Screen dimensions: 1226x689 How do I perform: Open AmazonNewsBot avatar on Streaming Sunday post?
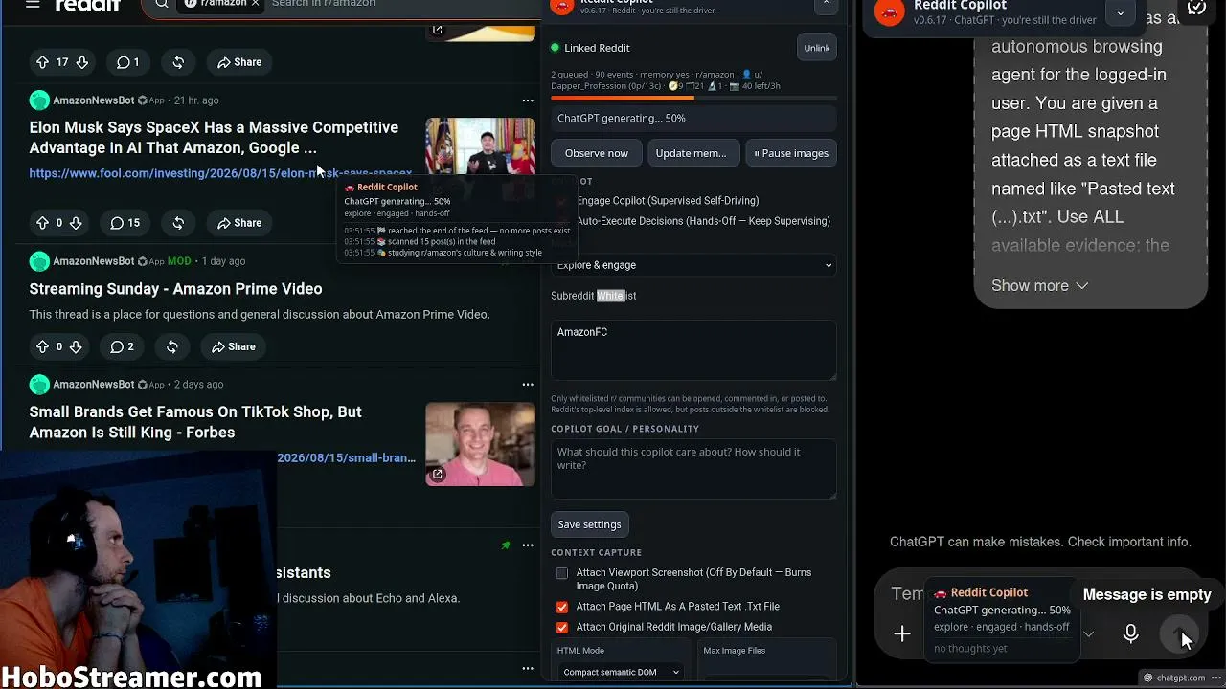(39, 261)
